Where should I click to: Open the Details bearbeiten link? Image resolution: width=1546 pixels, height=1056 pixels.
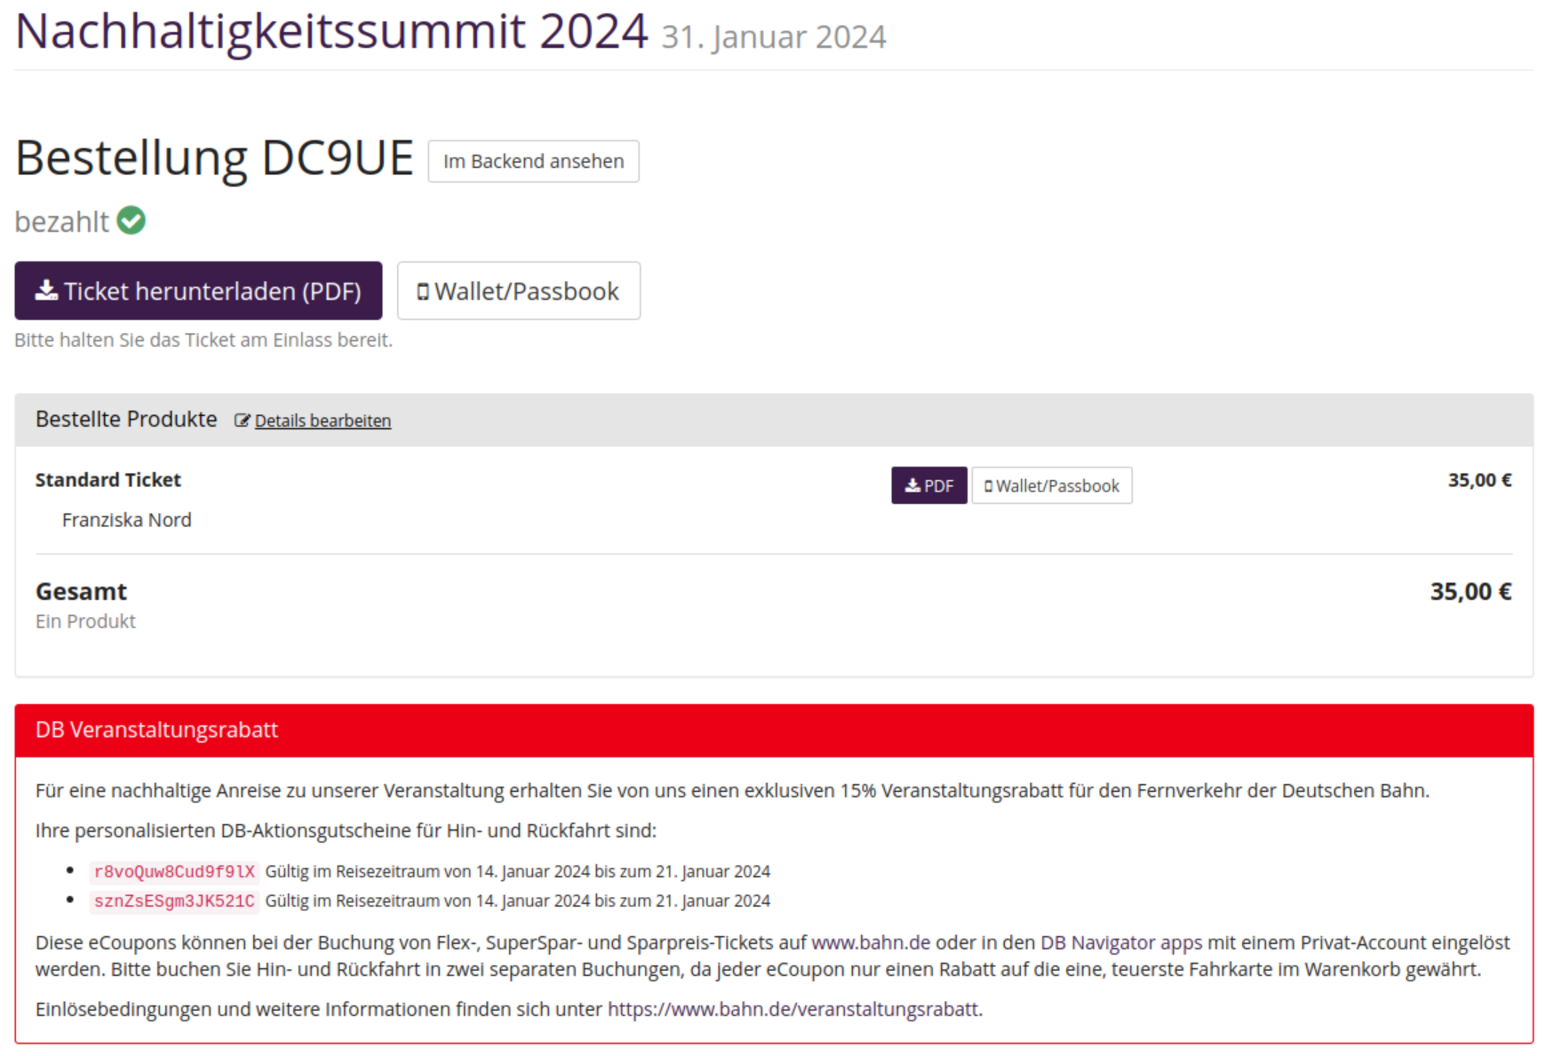pyautogui.click(x=323, y=420)
